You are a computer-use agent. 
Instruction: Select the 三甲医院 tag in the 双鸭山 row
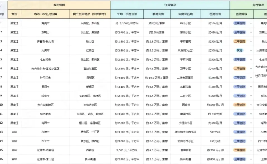click(240, 33)
